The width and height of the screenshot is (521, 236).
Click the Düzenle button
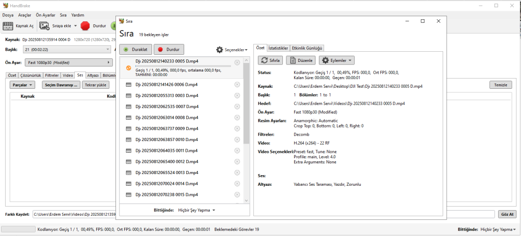[300, 60]
